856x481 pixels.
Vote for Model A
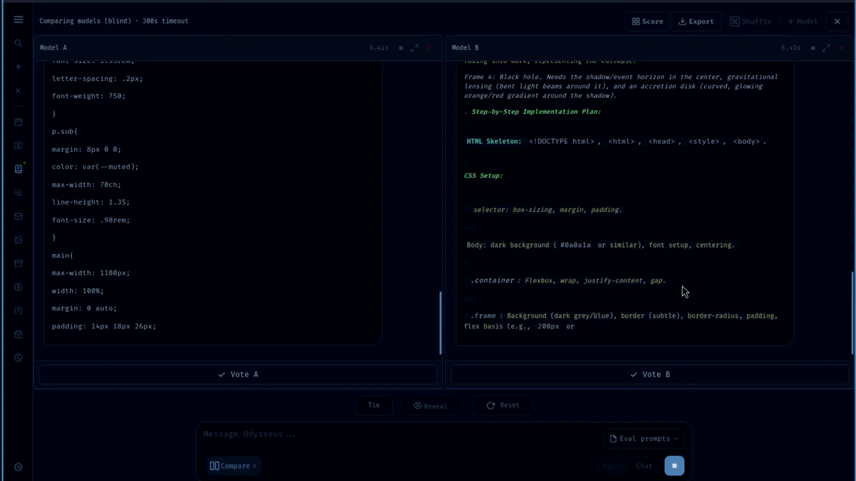pyautogui.click(x=238, y=375)
